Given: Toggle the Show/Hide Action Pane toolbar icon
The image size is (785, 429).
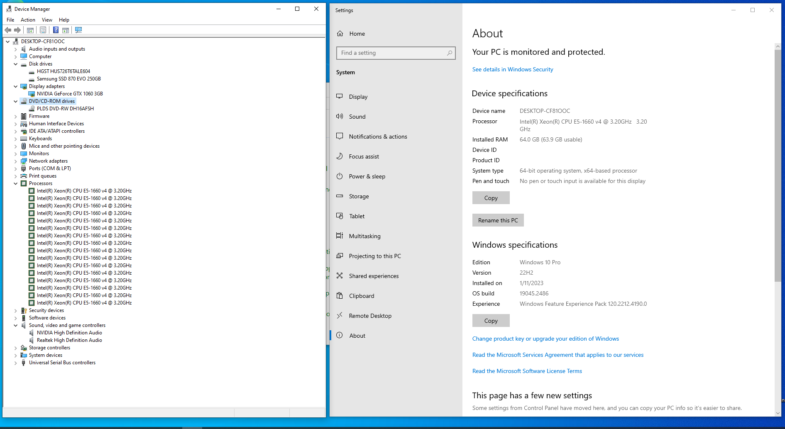Looking at the screenshot, I should click(66, 30).
